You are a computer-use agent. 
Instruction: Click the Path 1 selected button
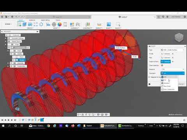click(x=166, y=58)
